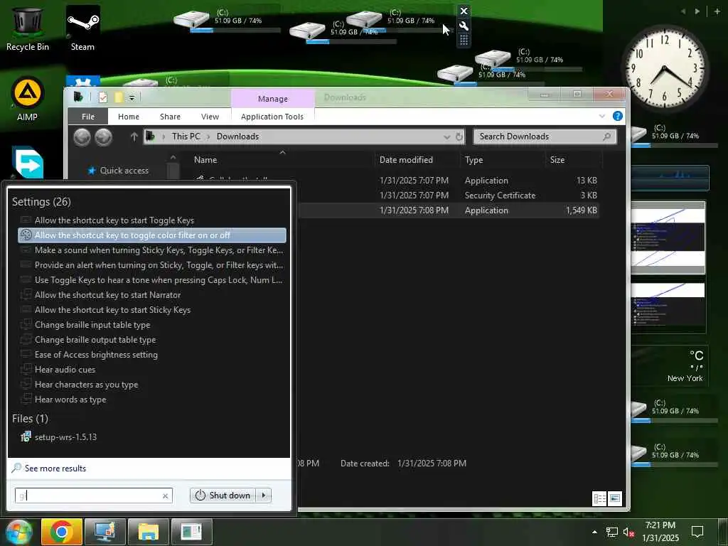Open the Action Center notification icon
Viewport: 728px width, 546px height.
(x=697, y=532)
